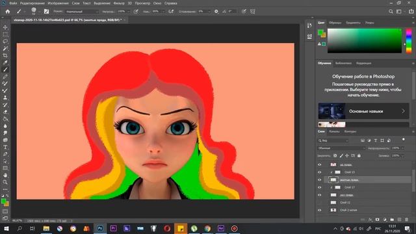This screenshot has height=234, width=416.
Task: Open After Effects from the taskbar
Action: (x=221, y=228)
